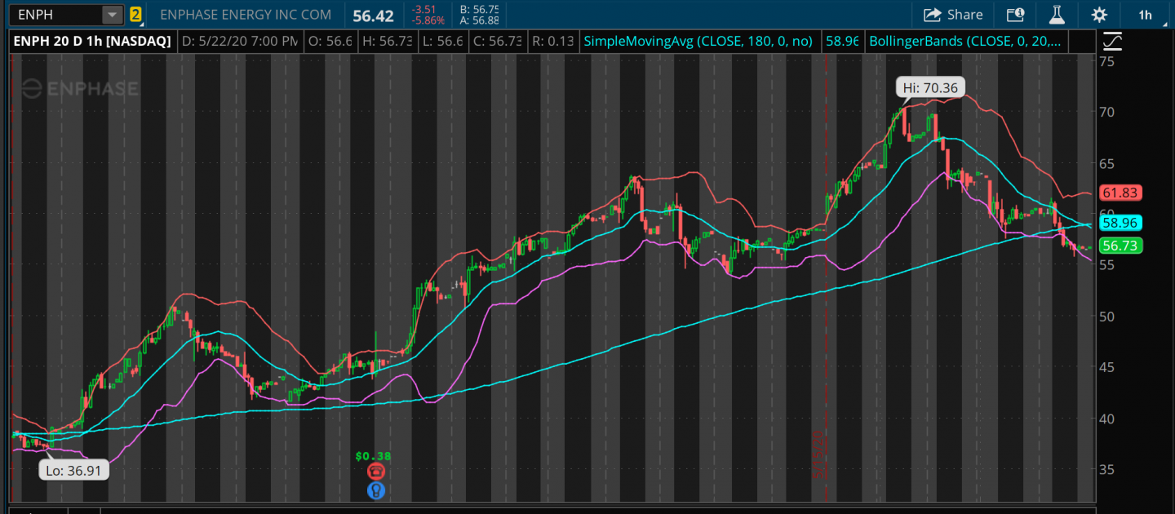Click the SimpleMovingAvg study label
This screenshot has height=514, width=1175.
698,41
